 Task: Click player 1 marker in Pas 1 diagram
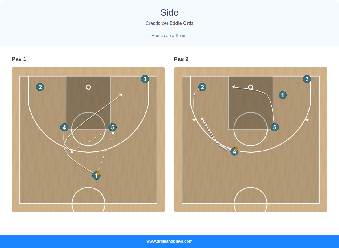[x=96, y=176]
